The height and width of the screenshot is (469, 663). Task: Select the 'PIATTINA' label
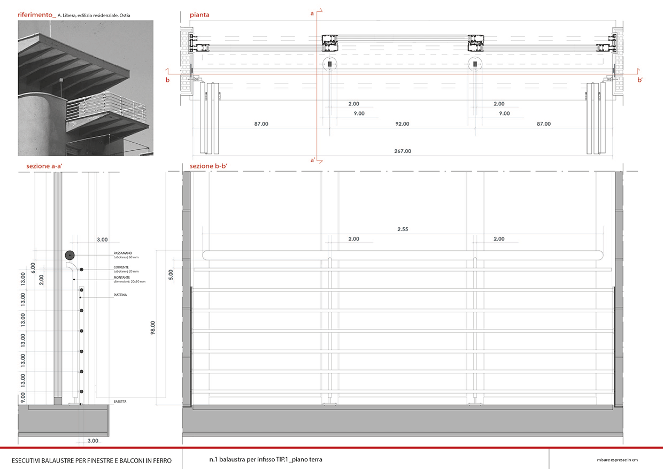pyautogui.click(x=120, y=295)
